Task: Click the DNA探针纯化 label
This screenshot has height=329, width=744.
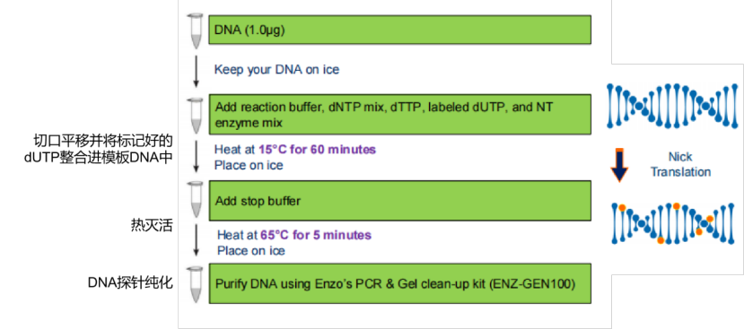Action: pos(130,283)
